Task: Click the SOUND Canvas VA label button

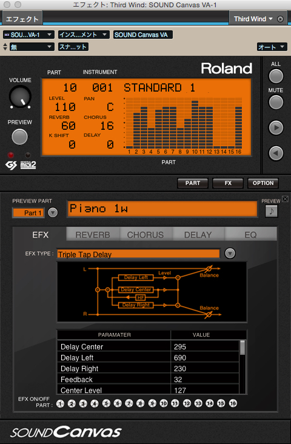Action: tap(142, 35)
